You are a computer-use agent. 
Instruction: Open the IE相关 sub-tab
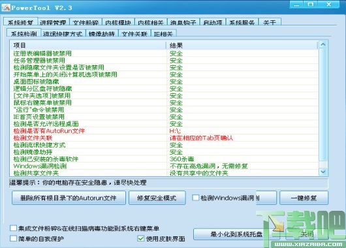[x=163, y=33]
